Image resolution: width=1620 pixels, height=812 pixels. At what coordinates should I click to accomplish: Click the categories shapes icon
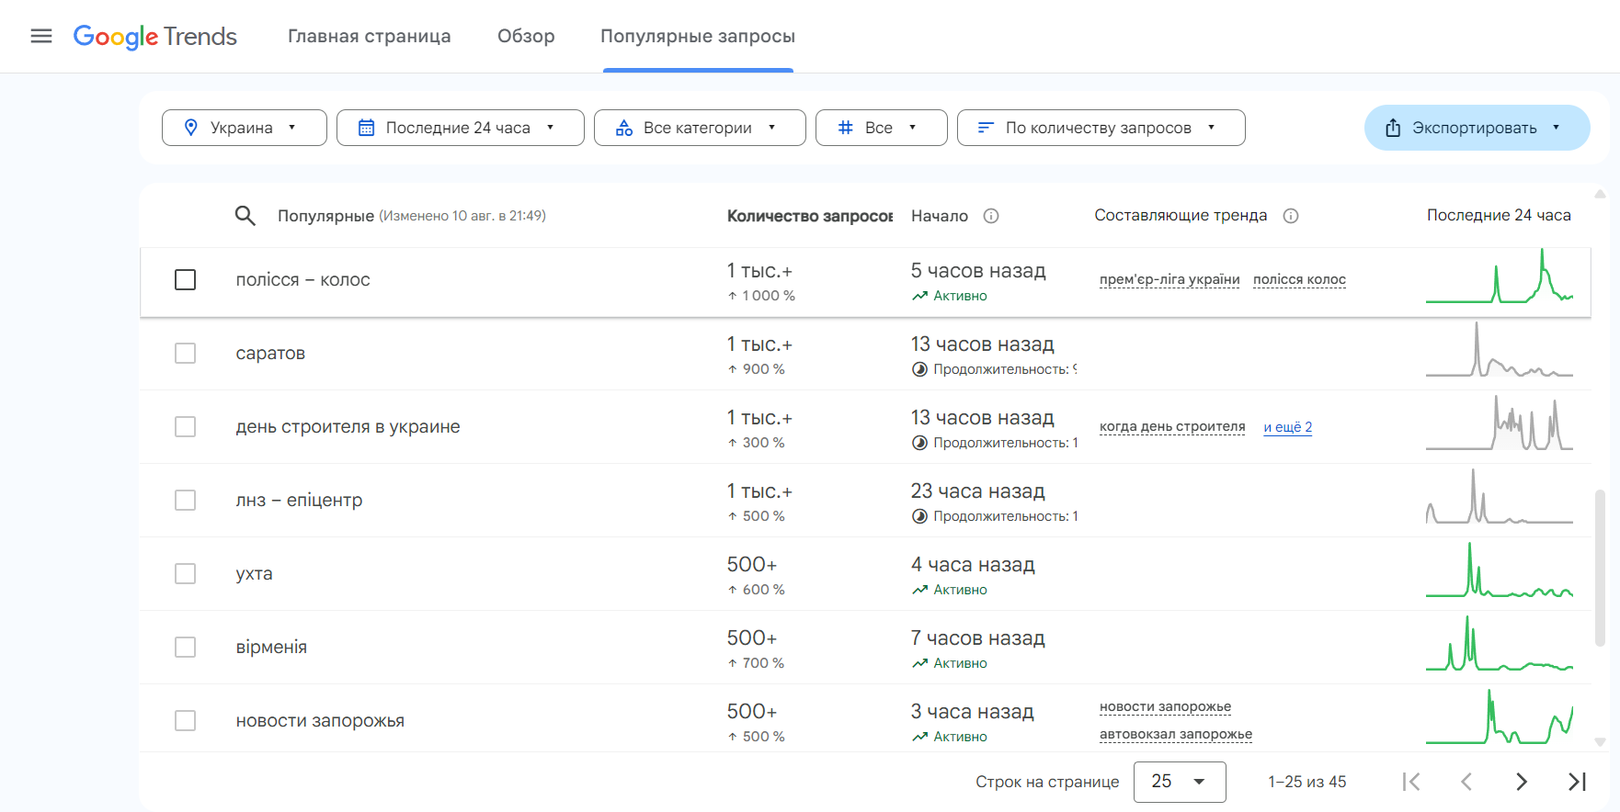[624, 128]
